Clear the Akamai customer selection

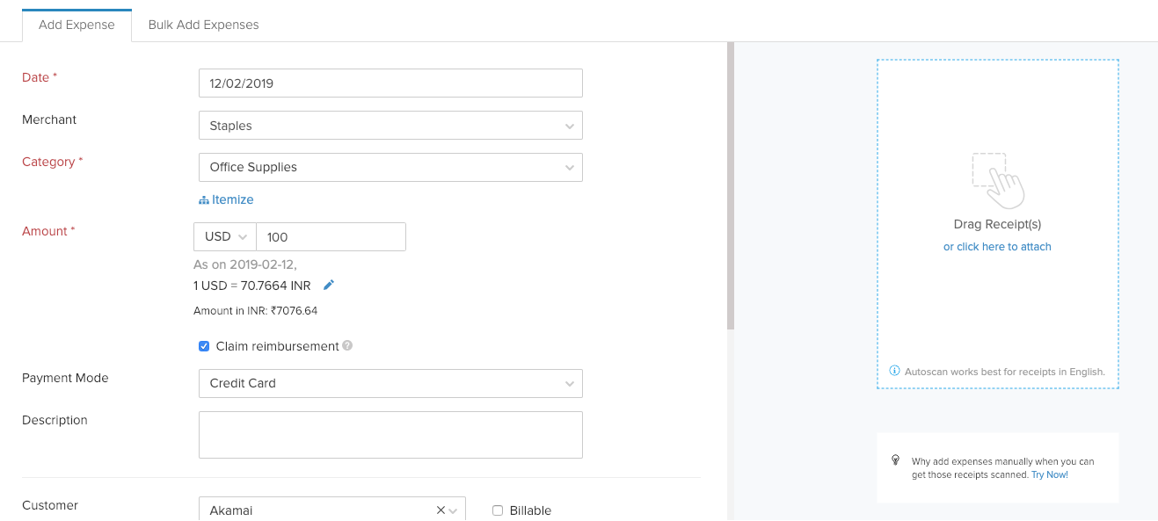pyautogui.click(x=441, y=510)
